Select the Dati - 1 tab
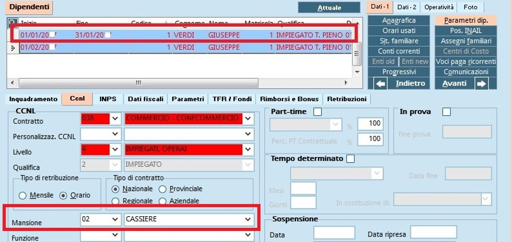512x242 pixels. [380, 7]
